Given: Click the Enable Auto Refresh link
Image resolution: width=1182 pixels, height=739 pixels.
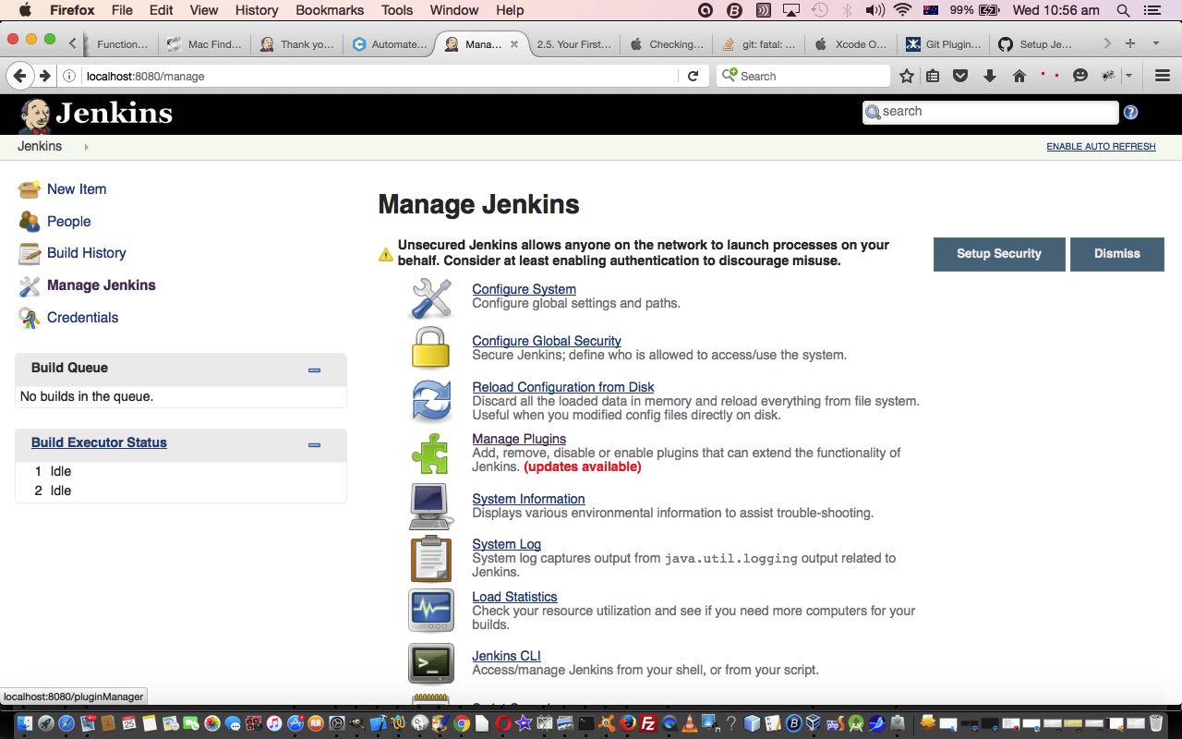Looking at the screenshot, I should (x=1101, y=147).
